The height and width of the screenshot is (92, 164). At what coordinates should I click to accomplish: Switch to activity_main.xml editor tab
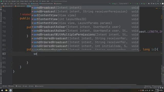point(7,6)
